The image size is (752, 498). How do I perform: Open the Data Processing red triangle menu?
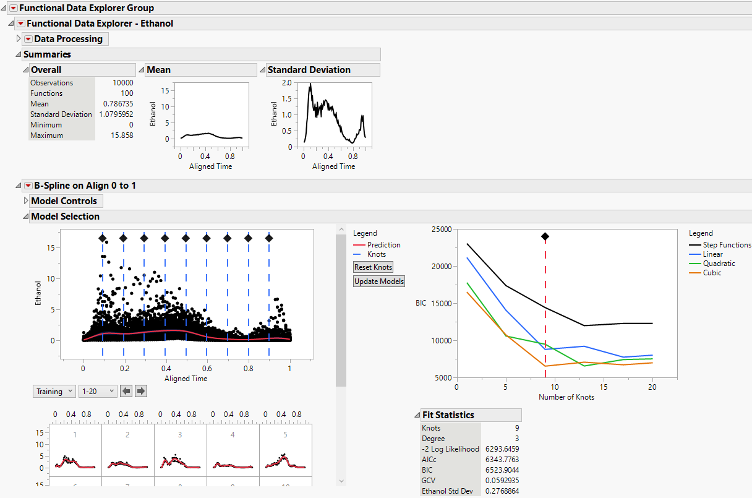coord(29,38)
